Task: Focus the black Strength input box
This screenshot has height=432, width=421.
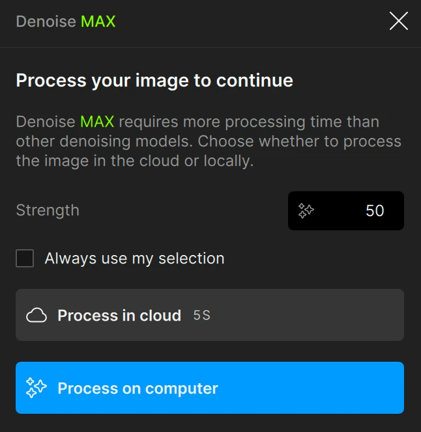Action: pos(345,211)
